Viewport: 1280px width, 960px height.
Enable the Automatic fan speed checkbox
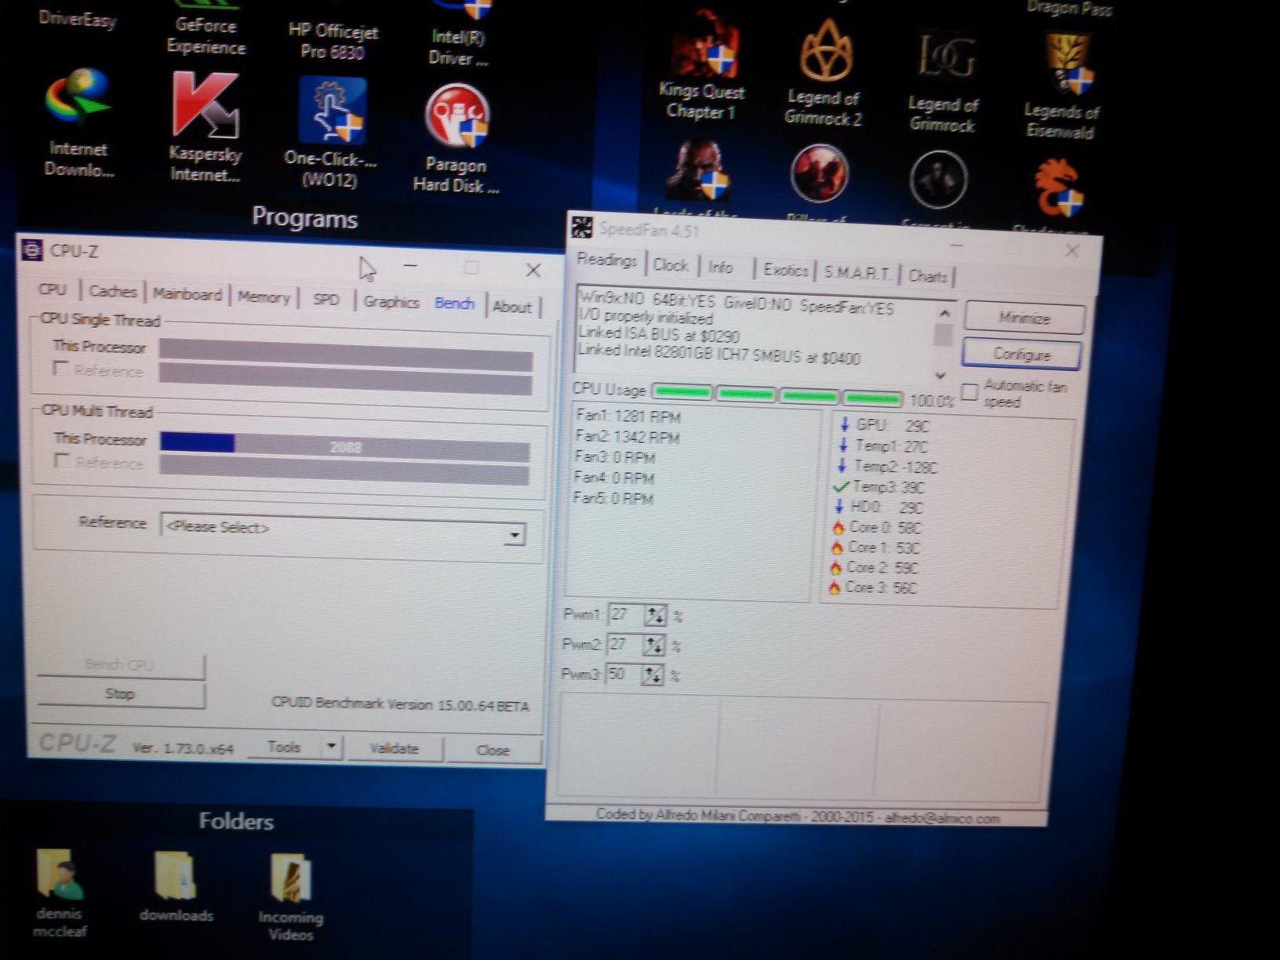click(x=969, y=392)
